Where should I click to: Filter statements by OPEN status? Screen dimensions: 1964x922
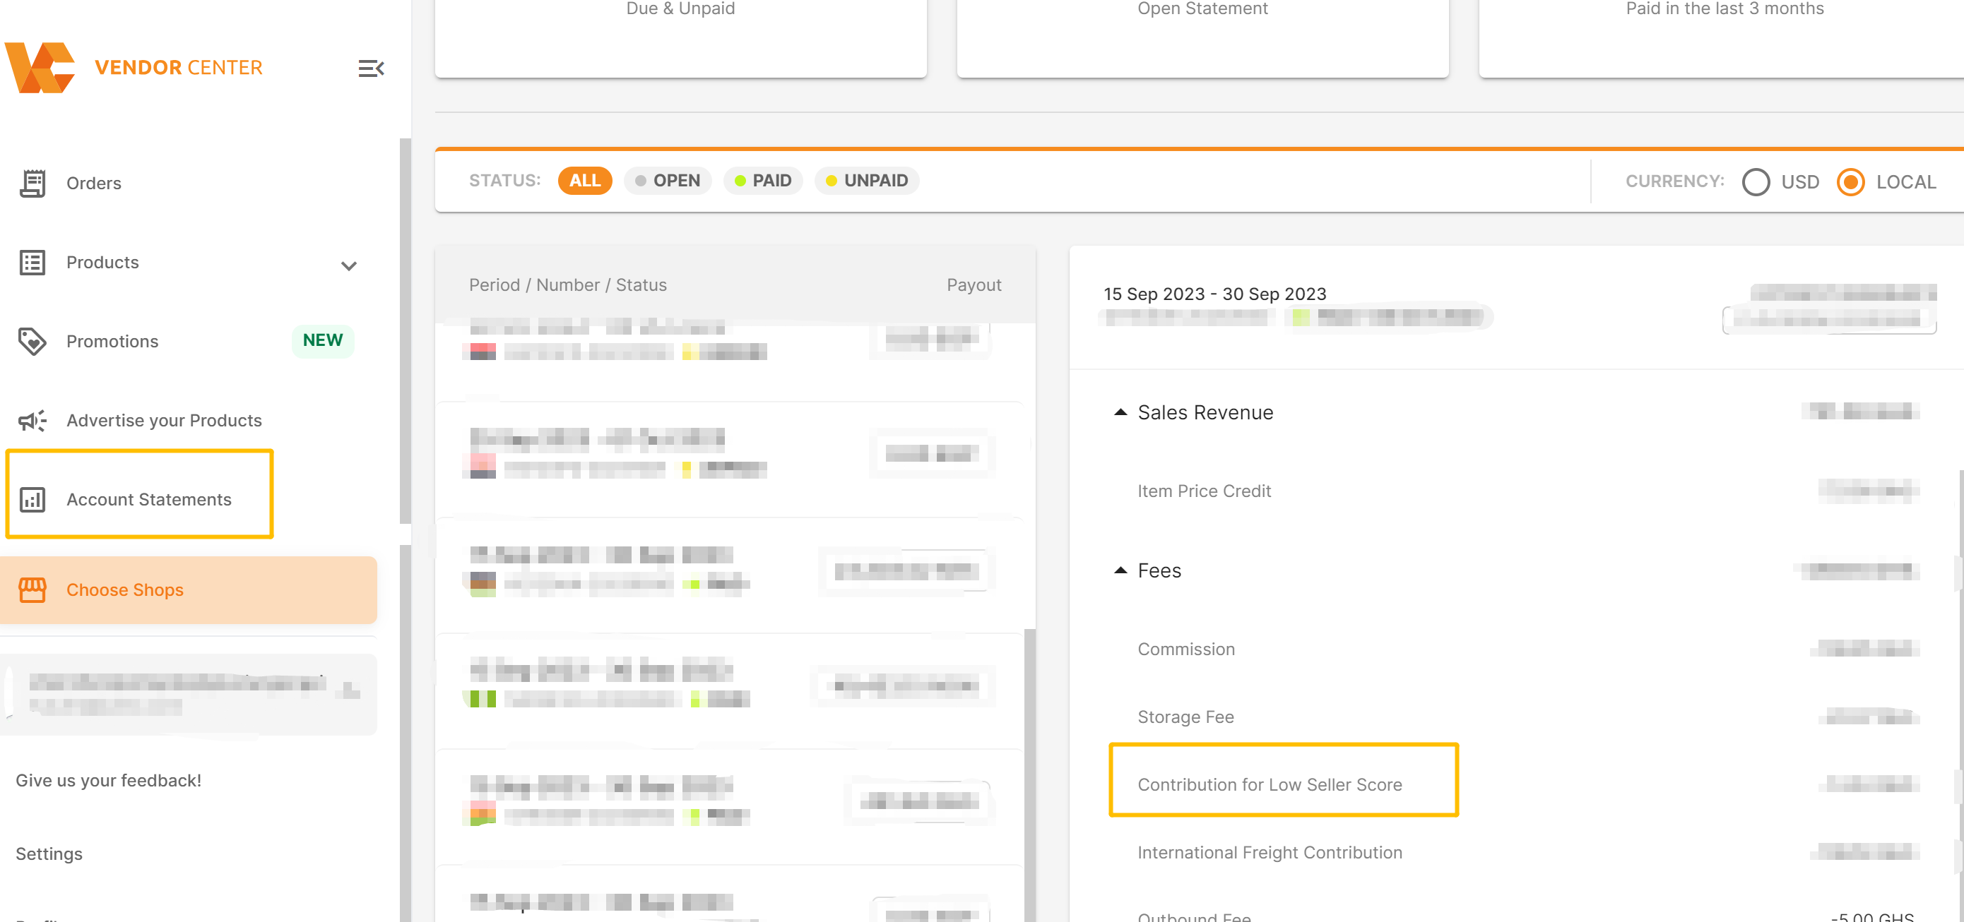point(667,181)
